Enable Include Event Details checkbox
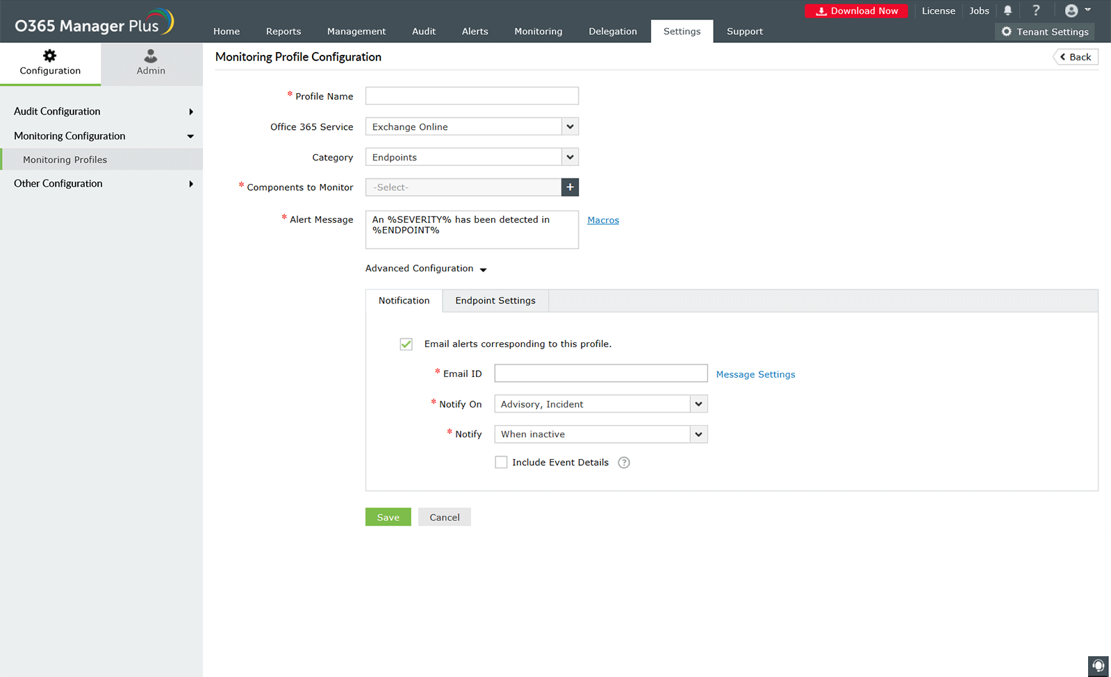 (x=501, y=462)
